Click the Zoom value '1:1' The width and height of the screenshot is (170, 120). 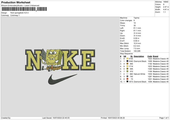pos(164,12)
